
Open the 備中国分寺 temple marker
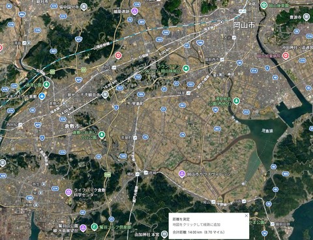[x=83, y=7]
